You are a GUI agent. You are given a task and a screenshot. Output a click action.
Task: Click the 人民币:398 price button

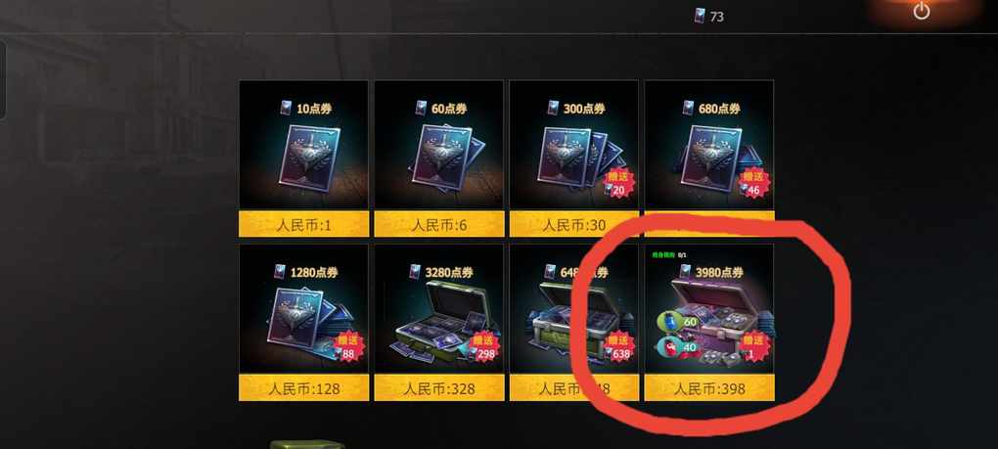(x=709, y=388)
